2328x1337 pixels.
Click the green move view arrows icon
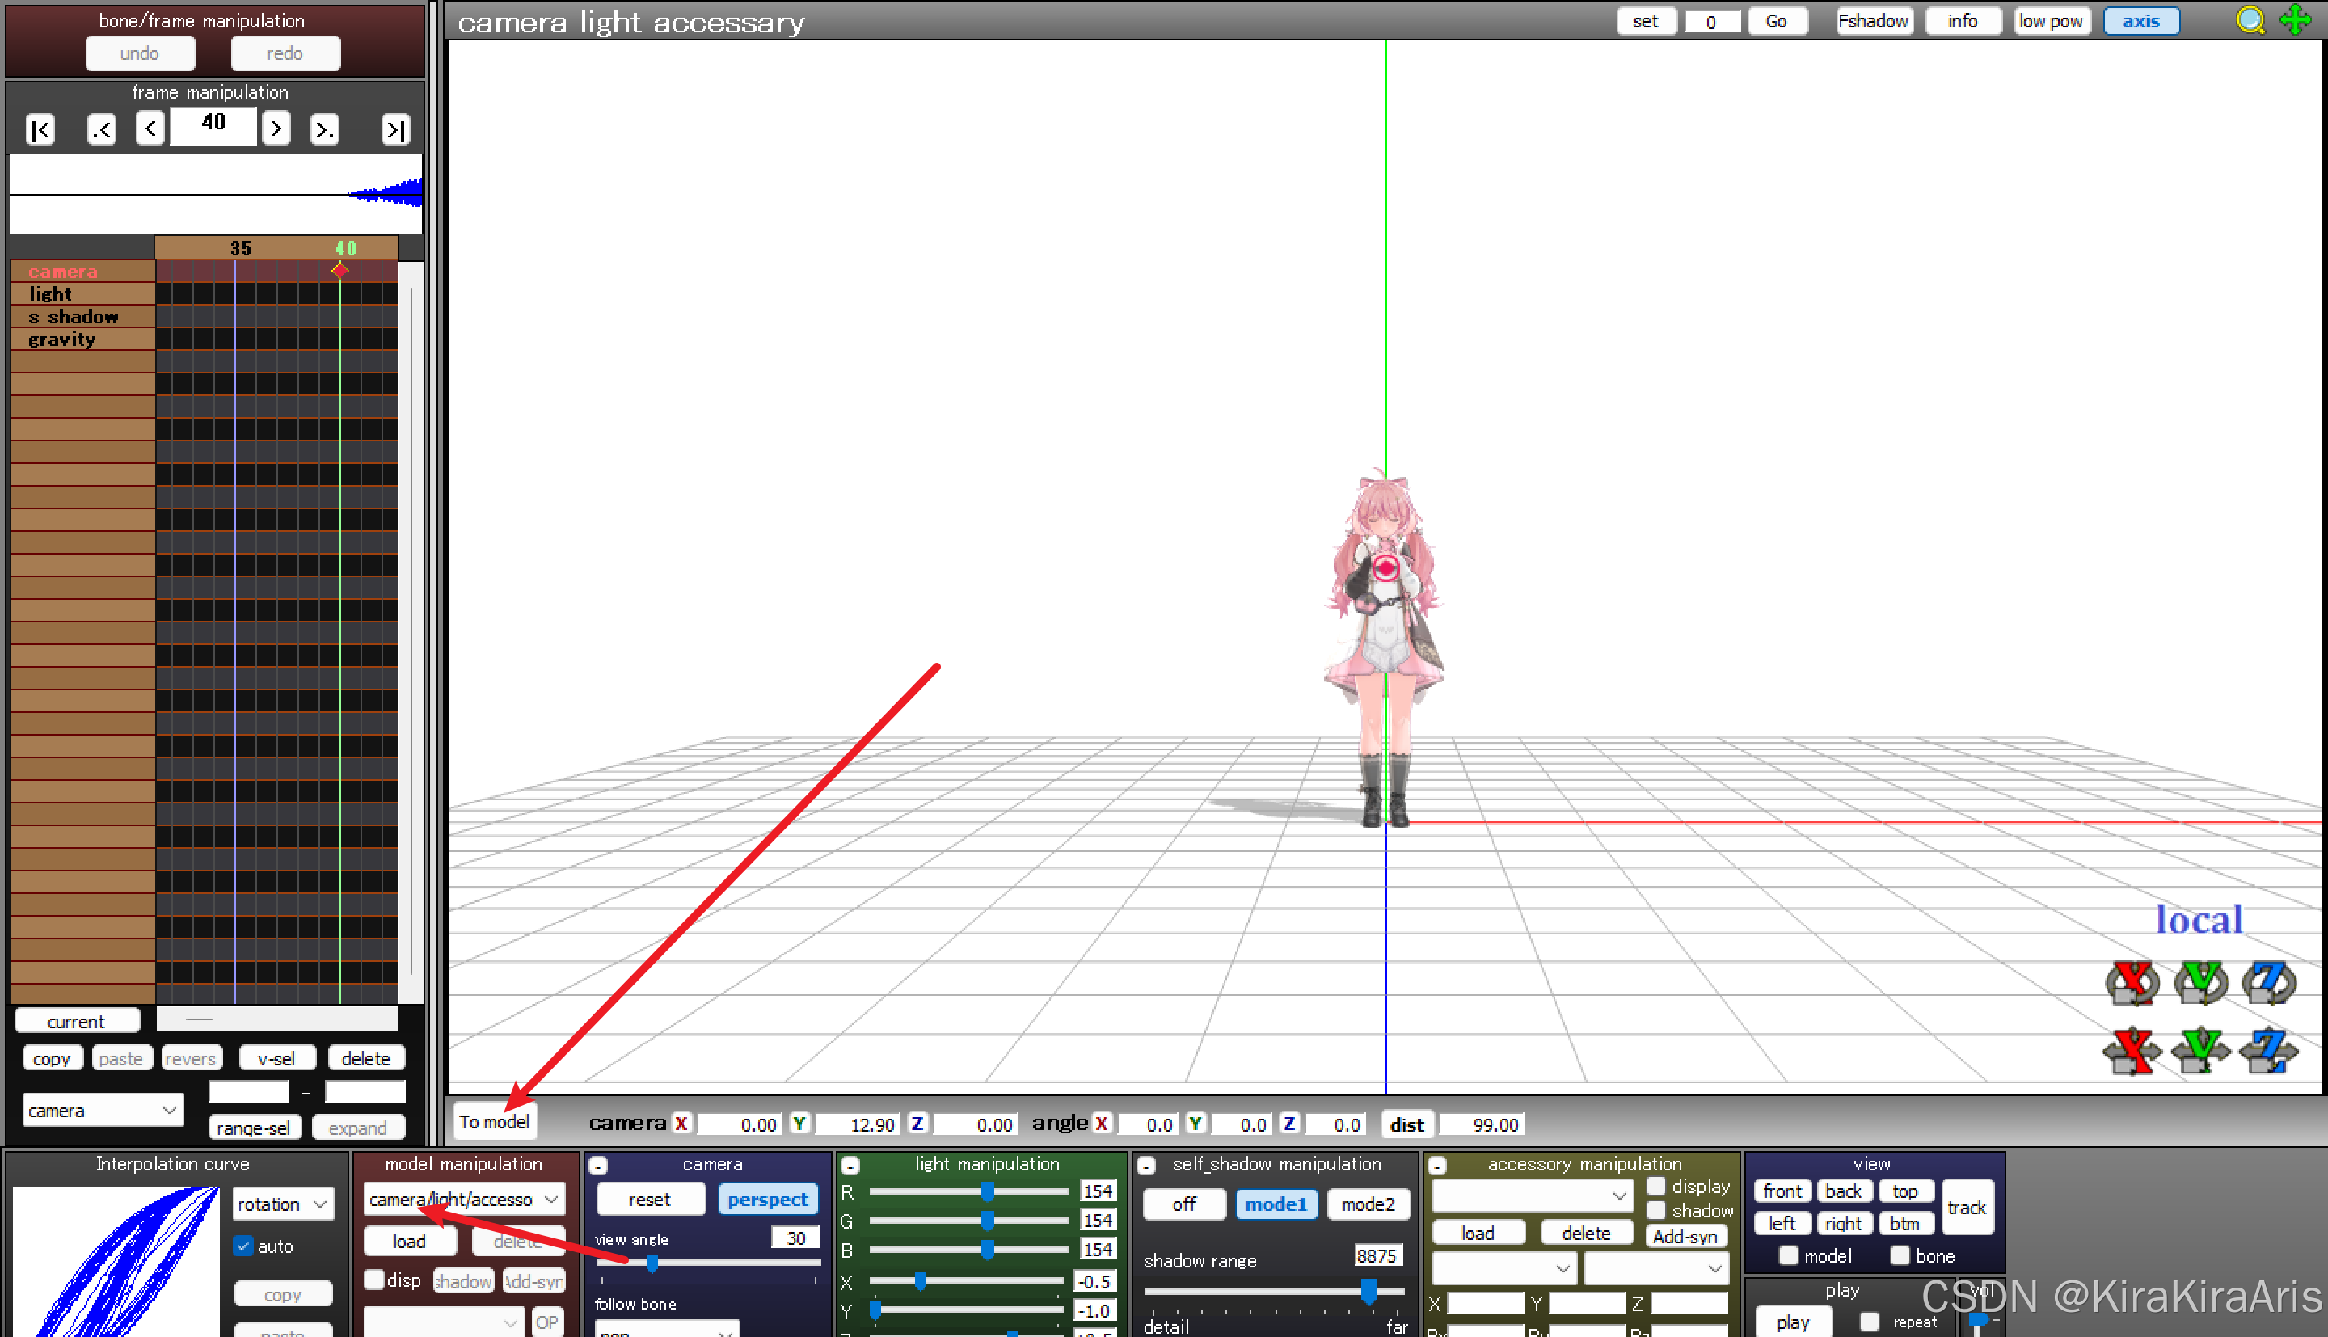(x=2295, y=20)
